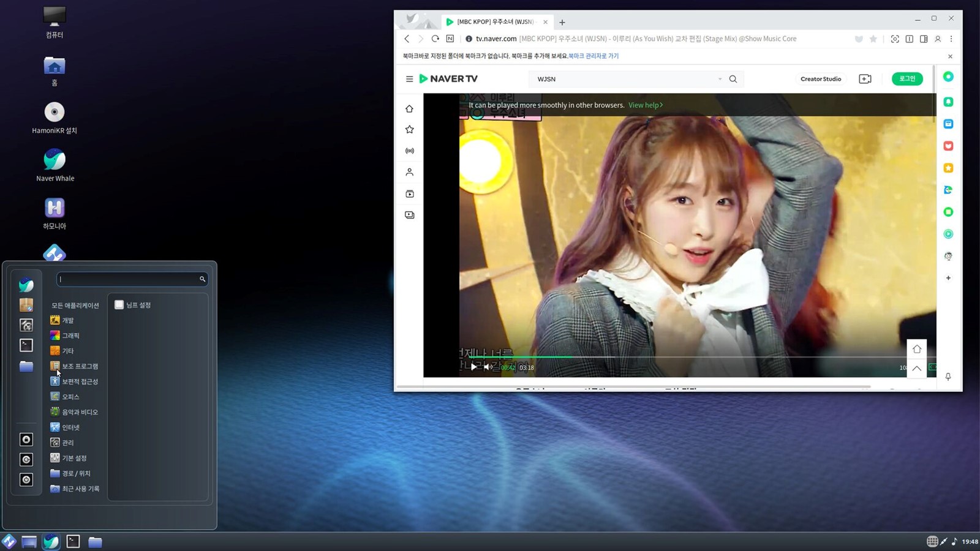Click the Naver TV search magnifier
This screenshot has height=551, width=980.
coord(733,79)
